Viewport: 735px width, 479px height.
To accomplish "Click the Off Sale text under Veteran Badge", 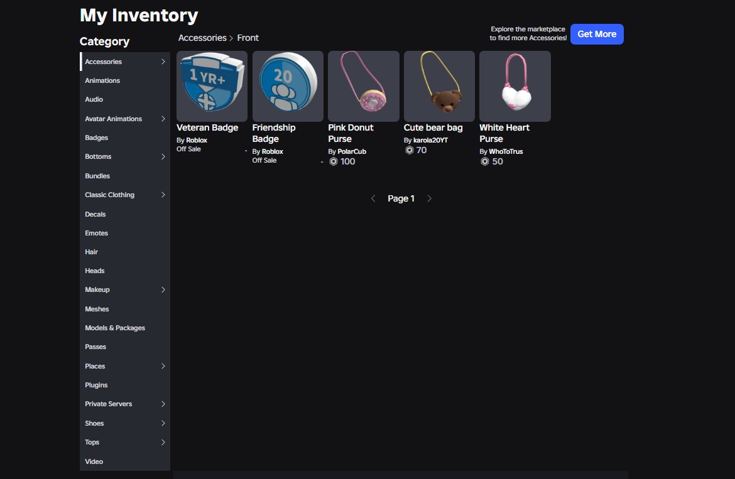I will point(188,149).
